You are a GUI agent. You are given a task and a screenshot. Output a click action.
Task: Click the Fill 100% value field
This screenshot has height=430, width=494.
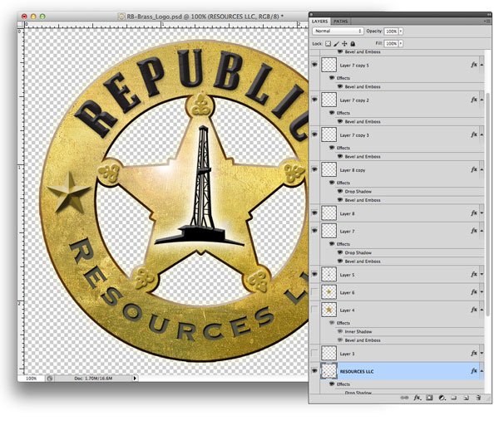(x=392, y=43)
